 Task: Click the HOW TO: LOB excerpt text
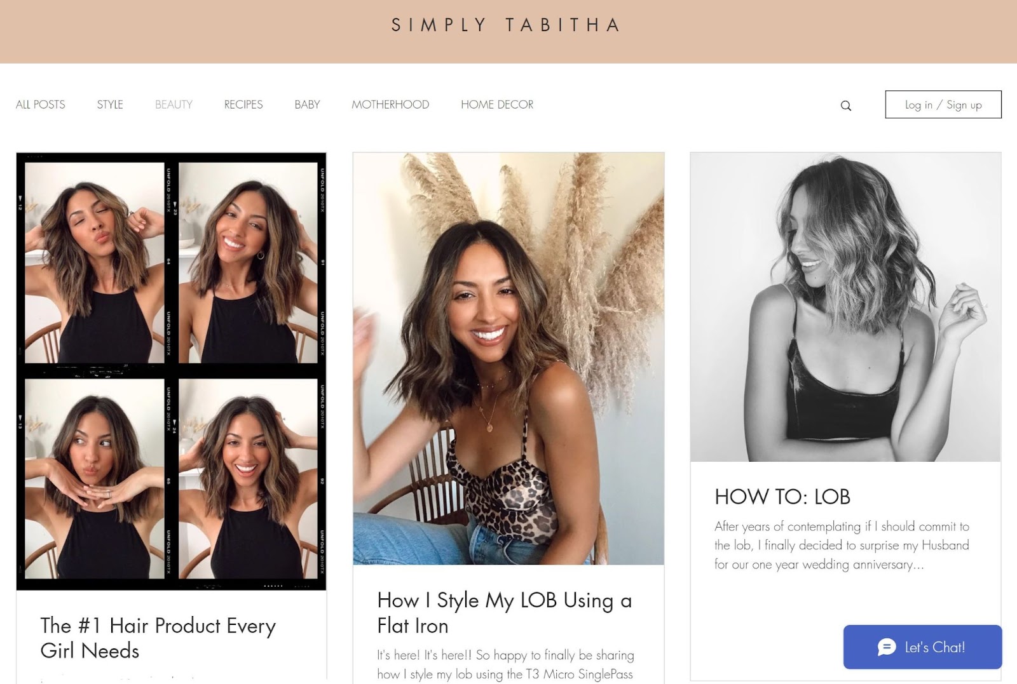(842, 546)
